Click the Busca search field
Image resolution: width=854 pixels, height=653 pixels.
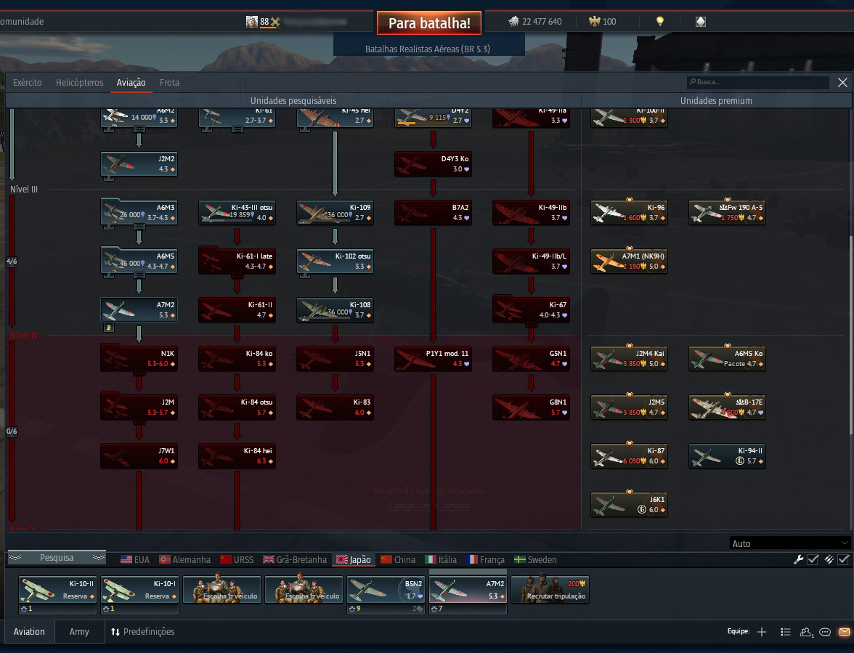pos(758,82)
